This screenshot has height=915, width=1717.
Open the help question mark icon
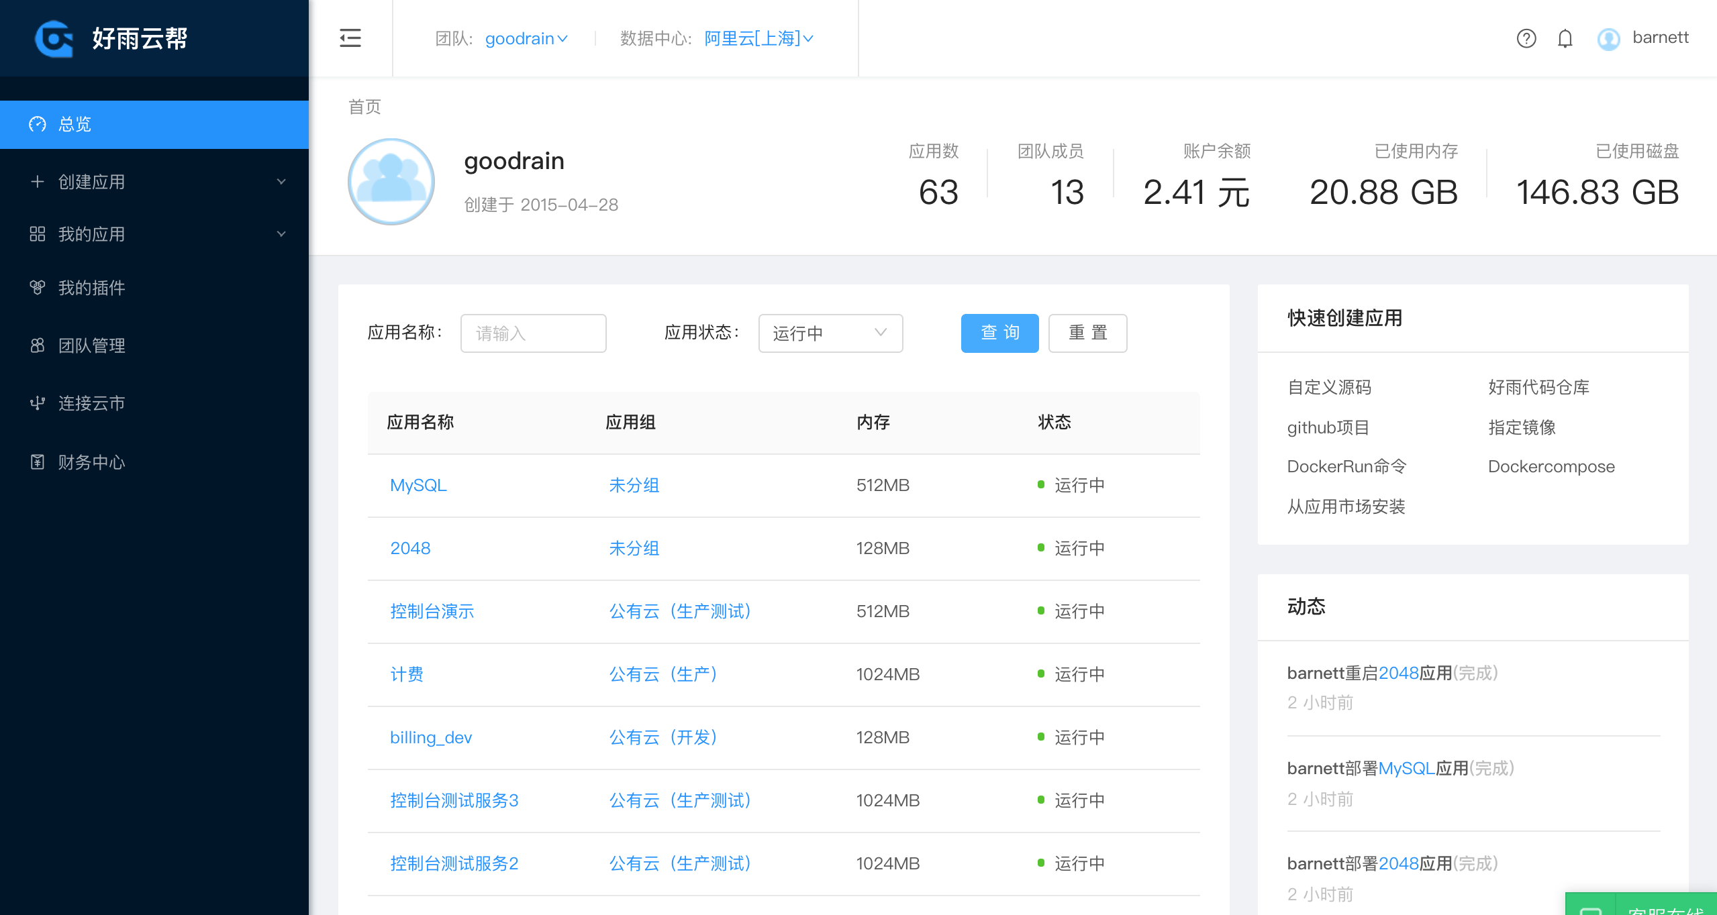click(x=1526, y=38)
